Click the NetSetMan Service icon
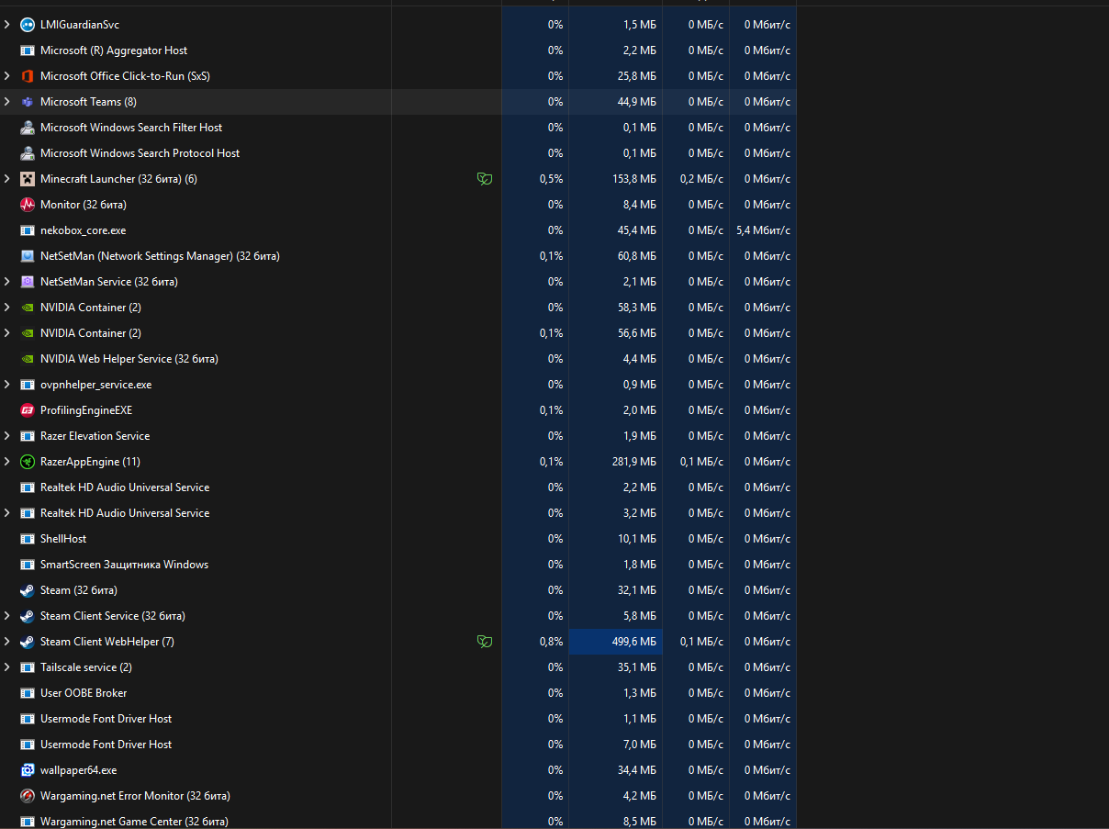Screen dimensions: 1109x829 [x=28, y=282]
